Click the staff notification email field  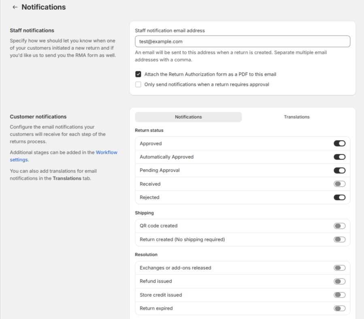(242, 41)
